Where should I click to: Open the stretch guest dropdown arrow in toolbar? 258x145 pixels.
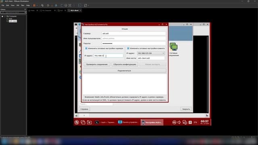pos(88,5)
